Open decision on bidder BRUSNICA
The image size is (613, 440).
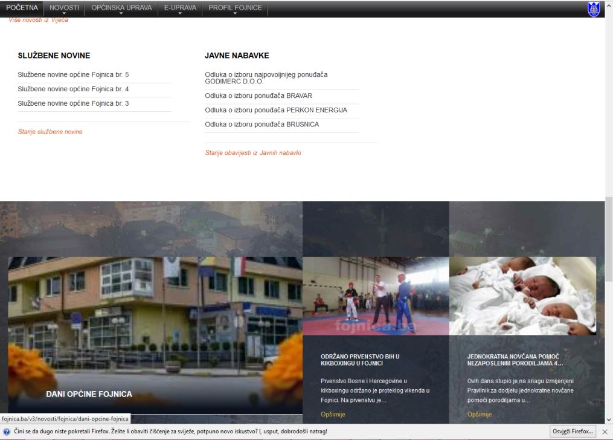(262, 125)
